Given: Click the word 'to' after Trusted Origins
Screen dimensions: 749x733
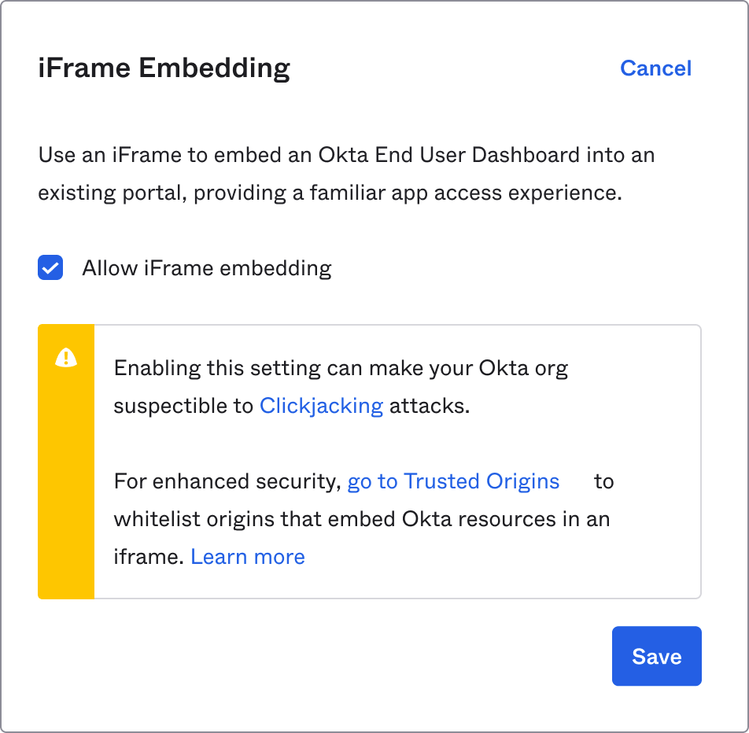Looking at the screenshot, I should point(603,481).
